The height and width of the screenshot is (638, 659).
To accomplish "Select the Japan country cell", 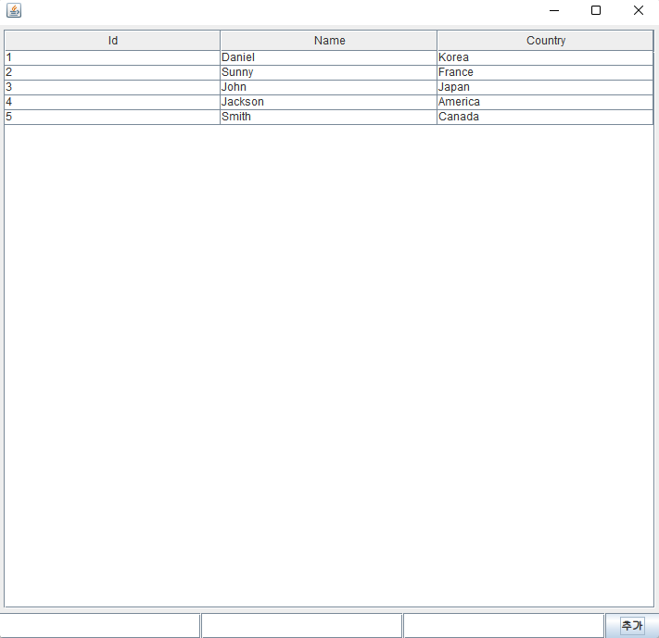I will coord(545,87).
